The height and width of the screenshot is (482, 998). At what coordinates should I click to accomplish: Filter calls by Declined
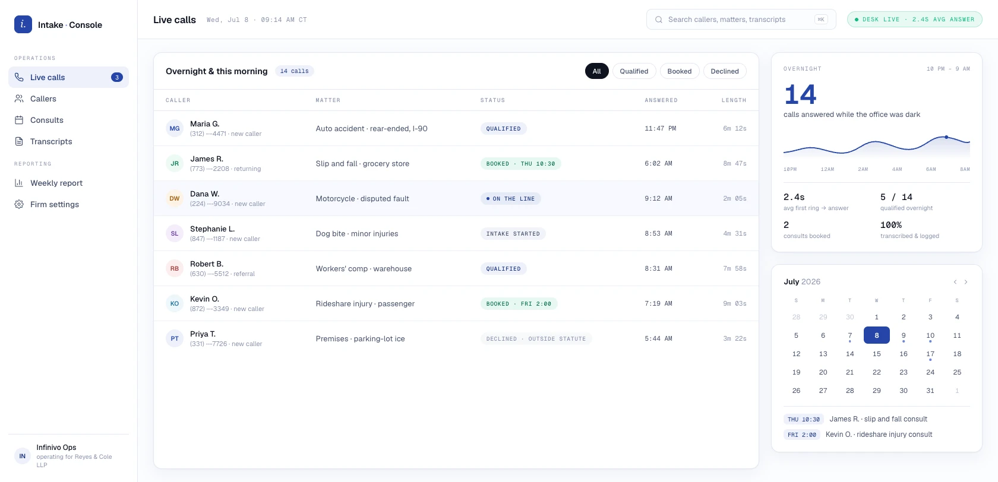[x=725, y=71]
